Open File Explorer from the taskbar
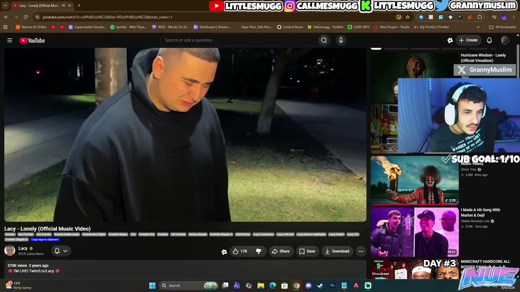The height and width of the screenshot is (292, 520). [261, 286]
